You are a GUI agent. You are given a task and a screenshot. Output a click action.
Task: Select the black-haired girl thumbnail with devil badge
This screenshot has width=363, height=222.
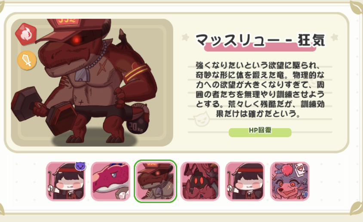[66, 181]
